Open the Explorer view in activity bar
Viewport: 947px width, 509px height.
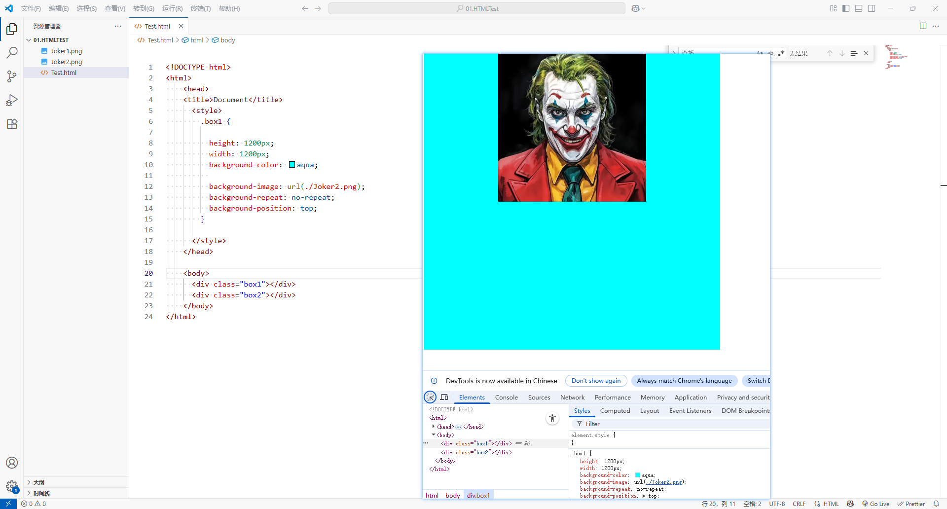pos(12,29)
